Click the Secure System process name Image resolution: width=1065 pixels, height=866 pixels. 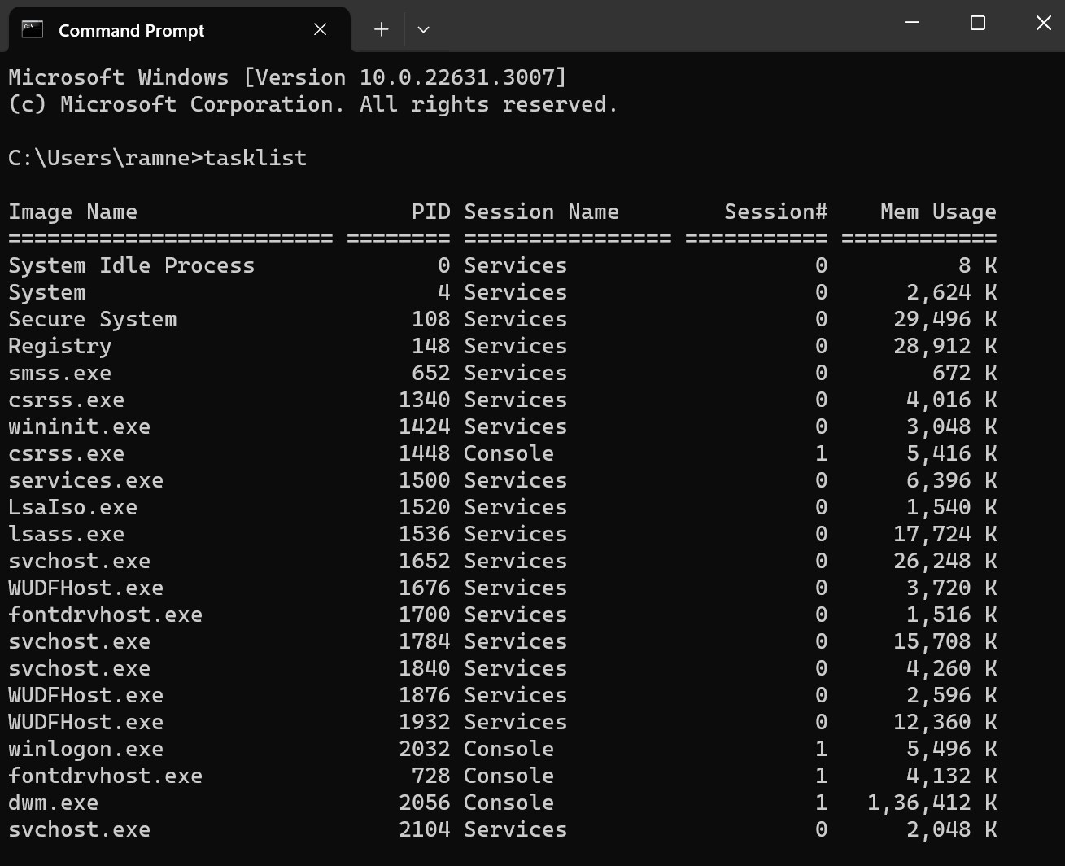(93, 319)
